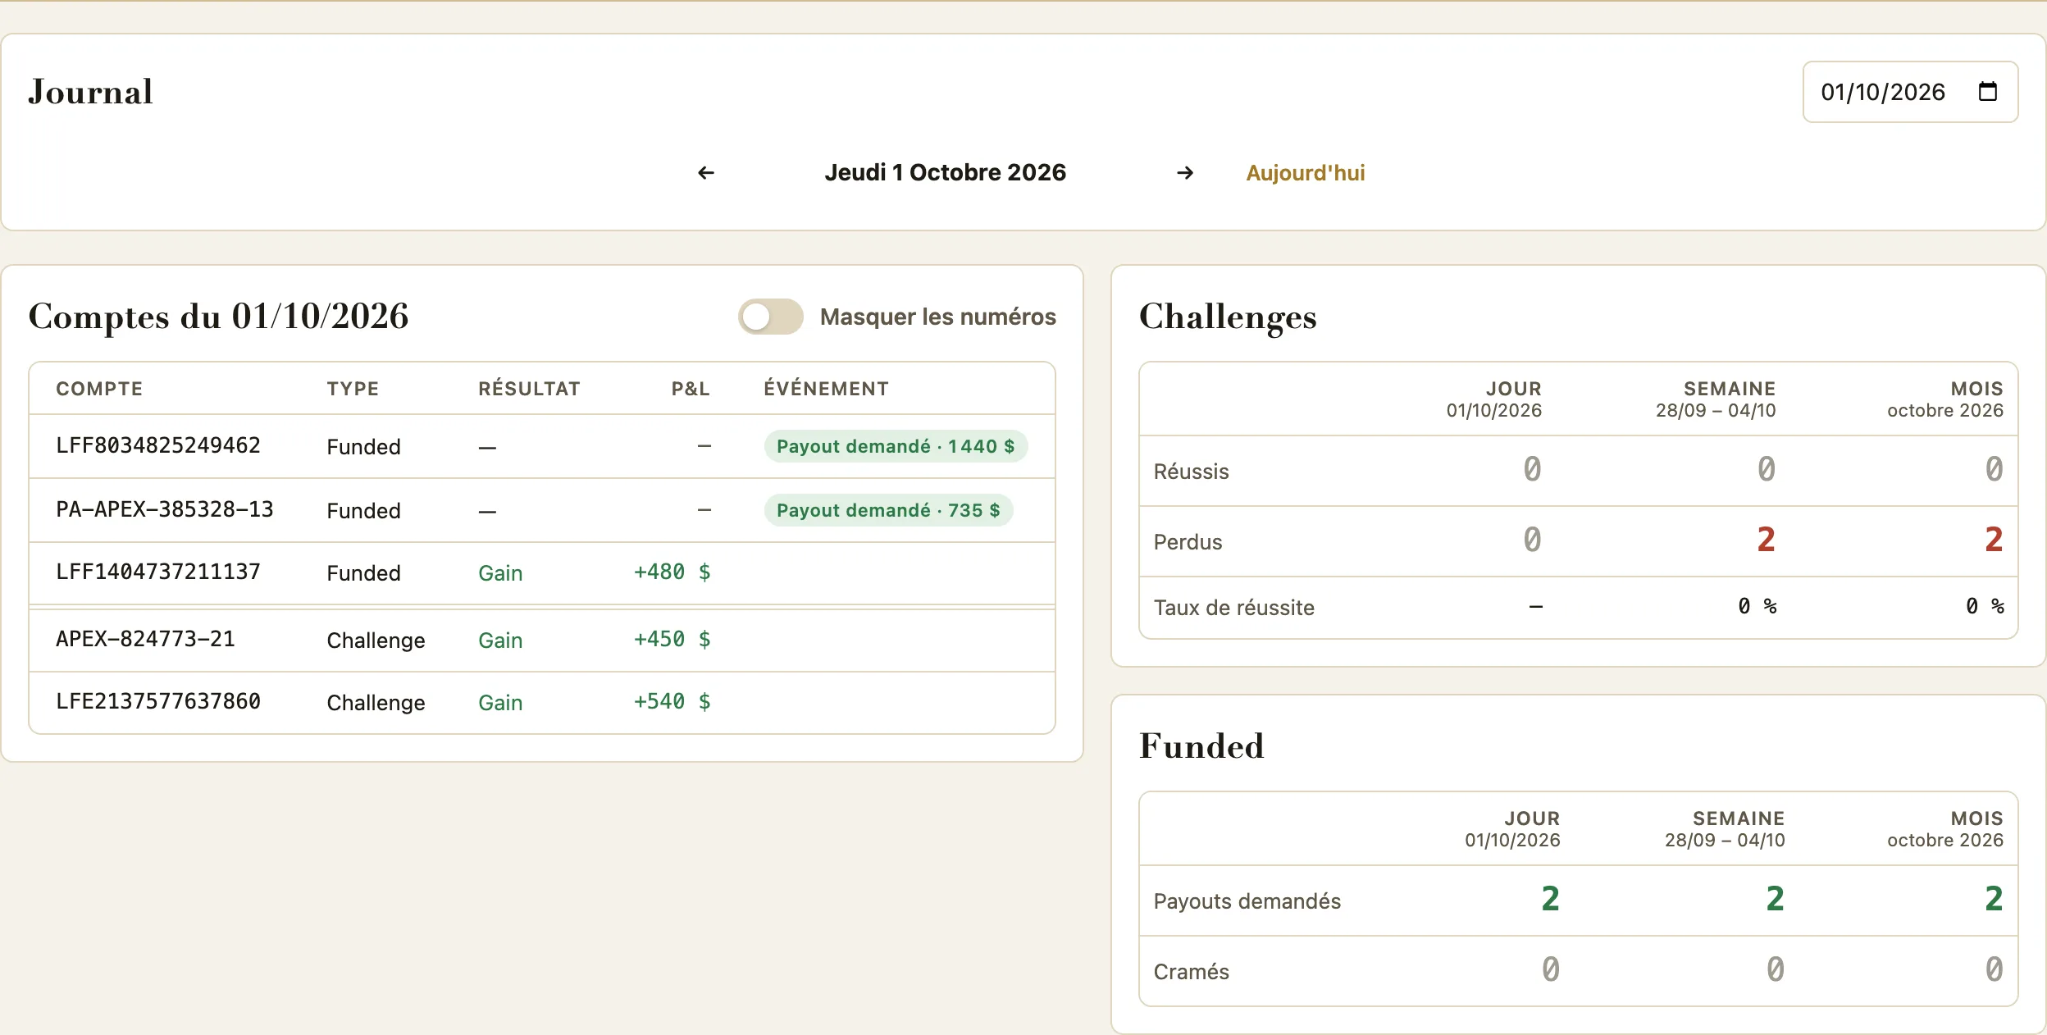Click Challenges MOIS octobre 2026 header
The image size is (2047, 1035).
pos(1945,399)
